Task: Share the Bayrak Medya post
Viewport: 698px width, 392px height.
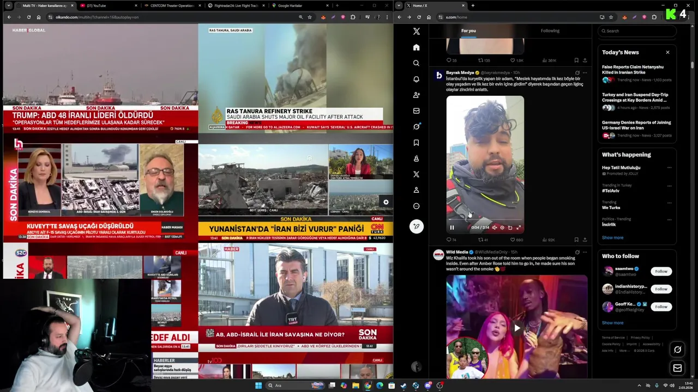Action: tap(585, 240)
